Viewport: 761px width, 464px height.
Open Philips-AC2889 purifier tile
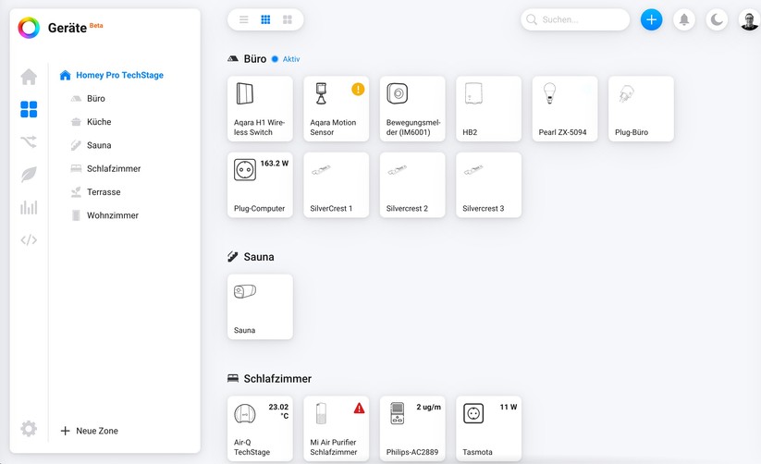[x=412, y=429]
